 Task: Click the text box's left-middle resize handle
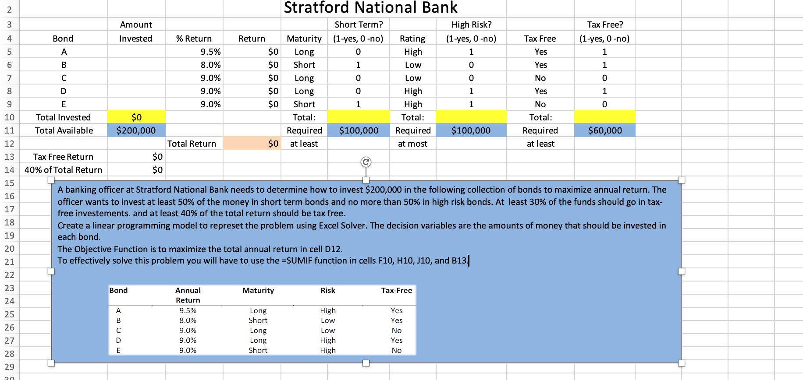pos(51,271)
